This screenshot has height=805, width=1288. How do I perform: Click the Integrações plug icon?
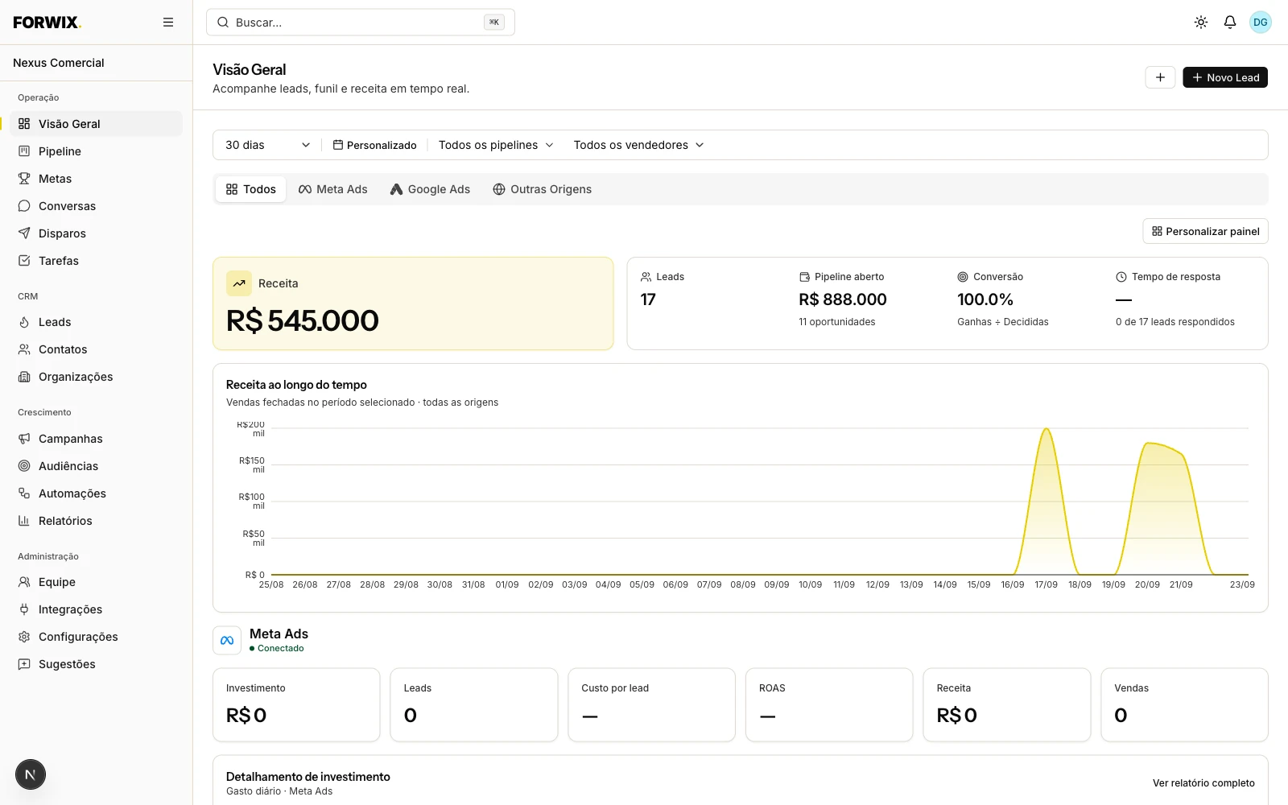tap(24, 609)
